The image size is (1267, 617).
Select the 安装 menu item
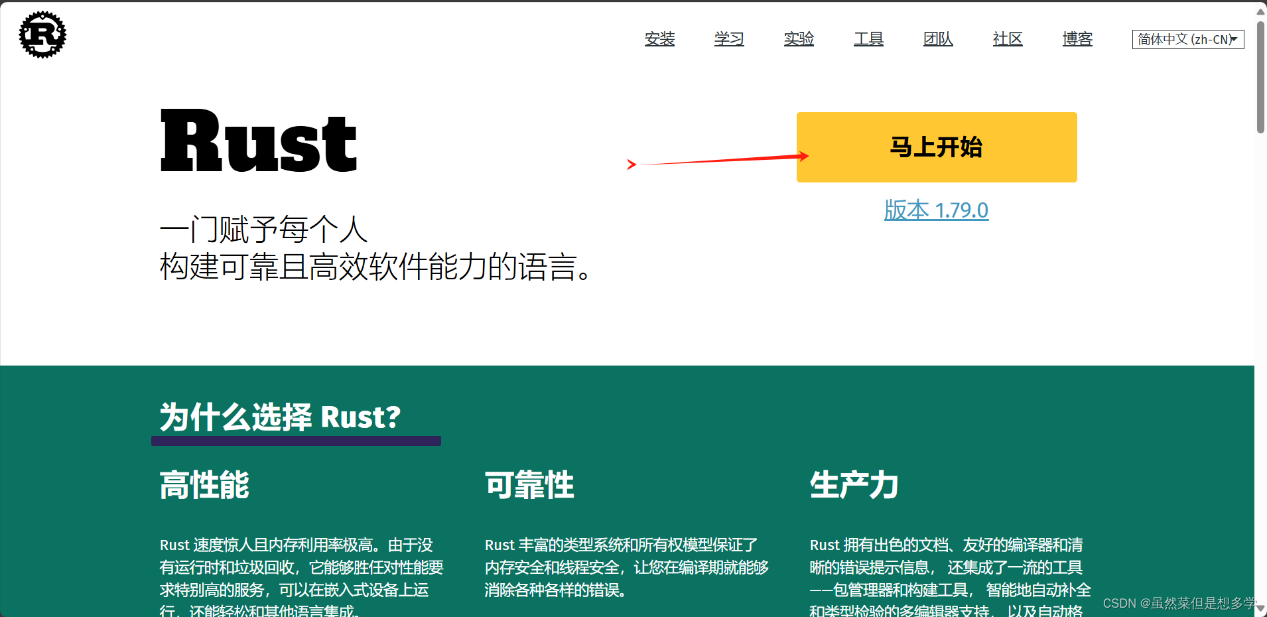click(x=659, y=39)
